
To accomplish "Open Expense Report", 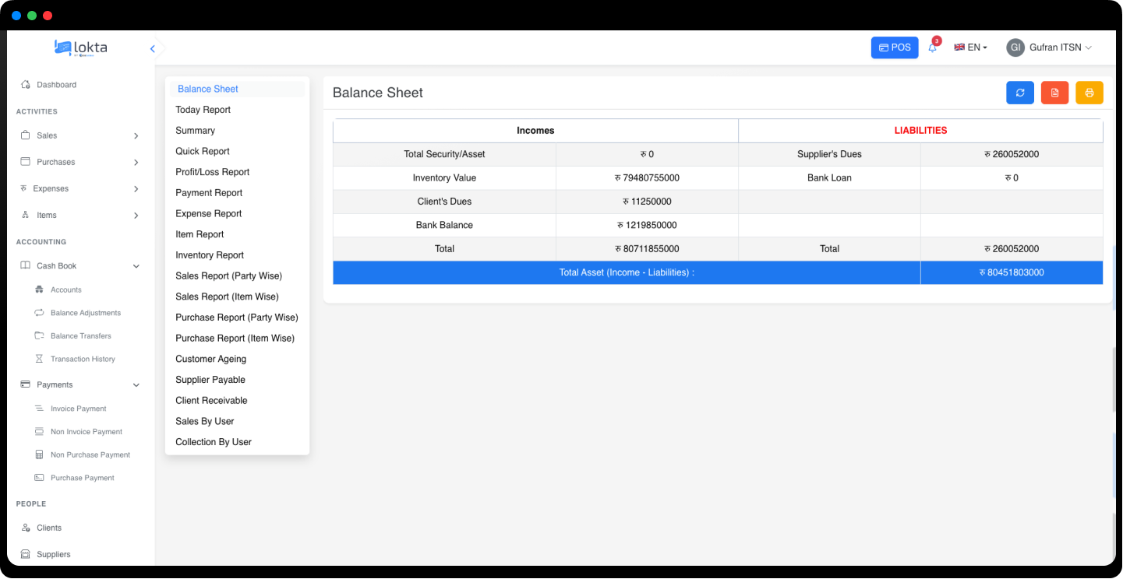I will point(209,213).
